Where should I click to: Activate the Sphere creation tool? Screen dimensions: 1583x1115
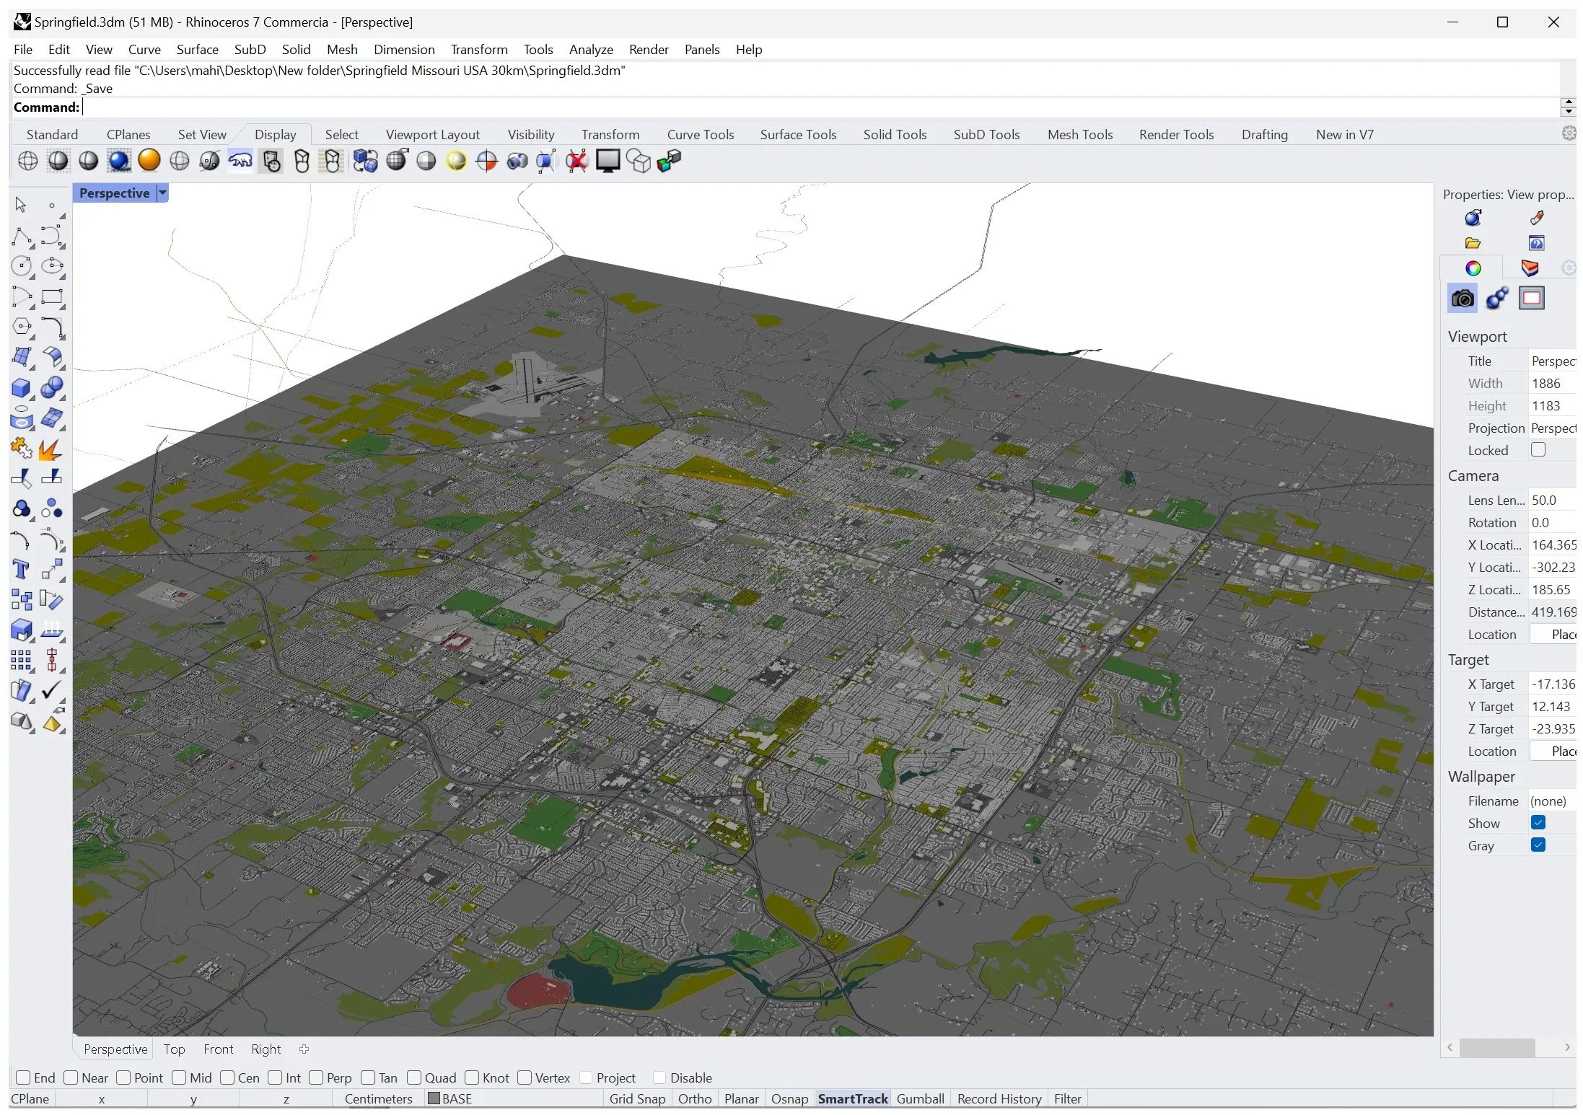click(53, 389)
